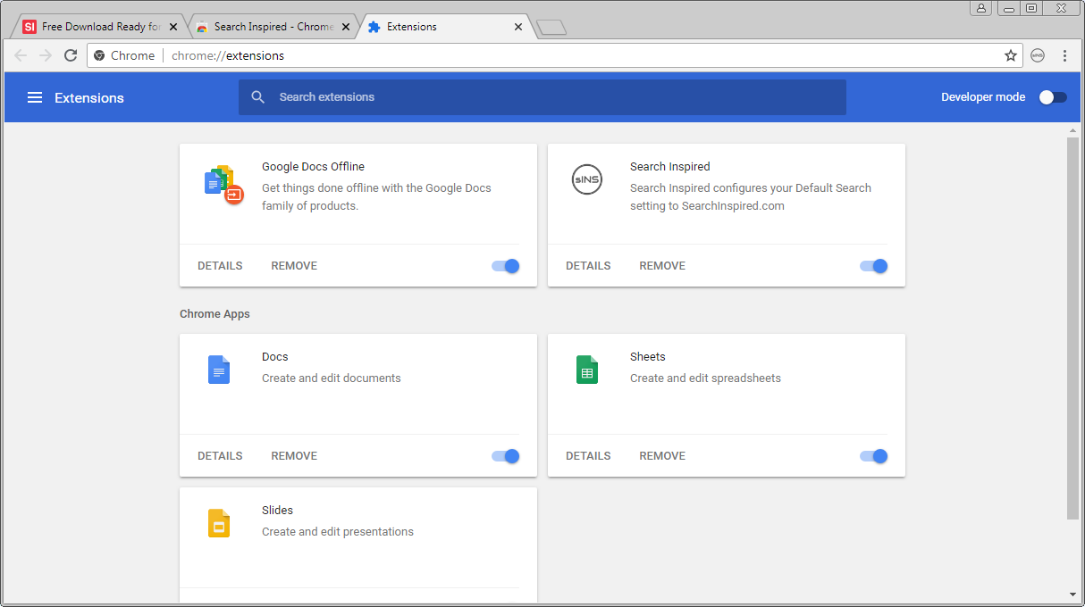Click the Docs app title
Viewport: 1085px width, 607px height.
pyautogui.click(x=275, y=357)
